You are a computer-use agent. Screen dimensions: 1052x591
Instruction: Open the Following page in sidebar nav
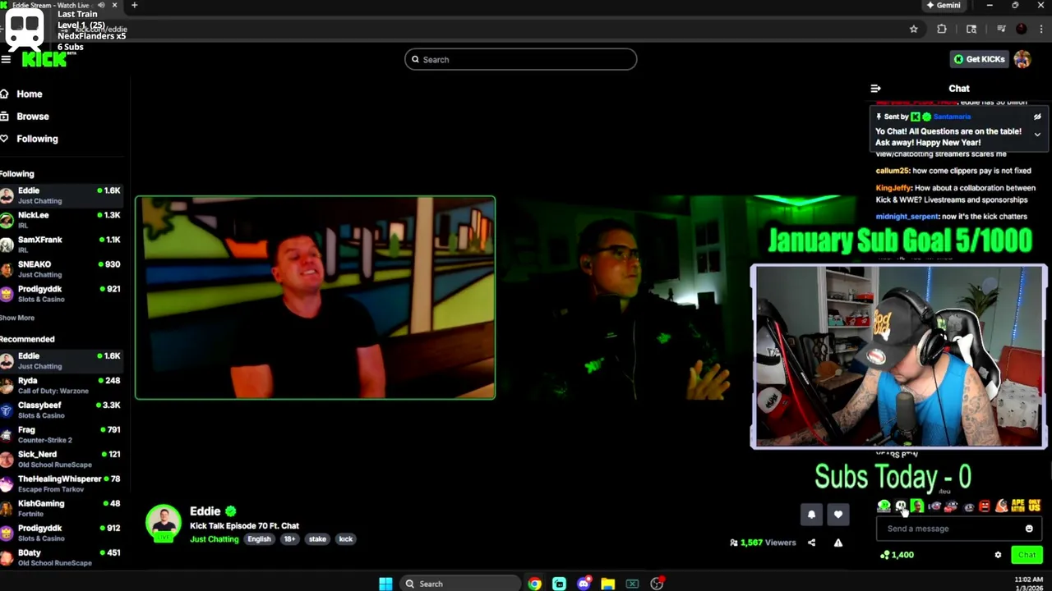(30, 139)
